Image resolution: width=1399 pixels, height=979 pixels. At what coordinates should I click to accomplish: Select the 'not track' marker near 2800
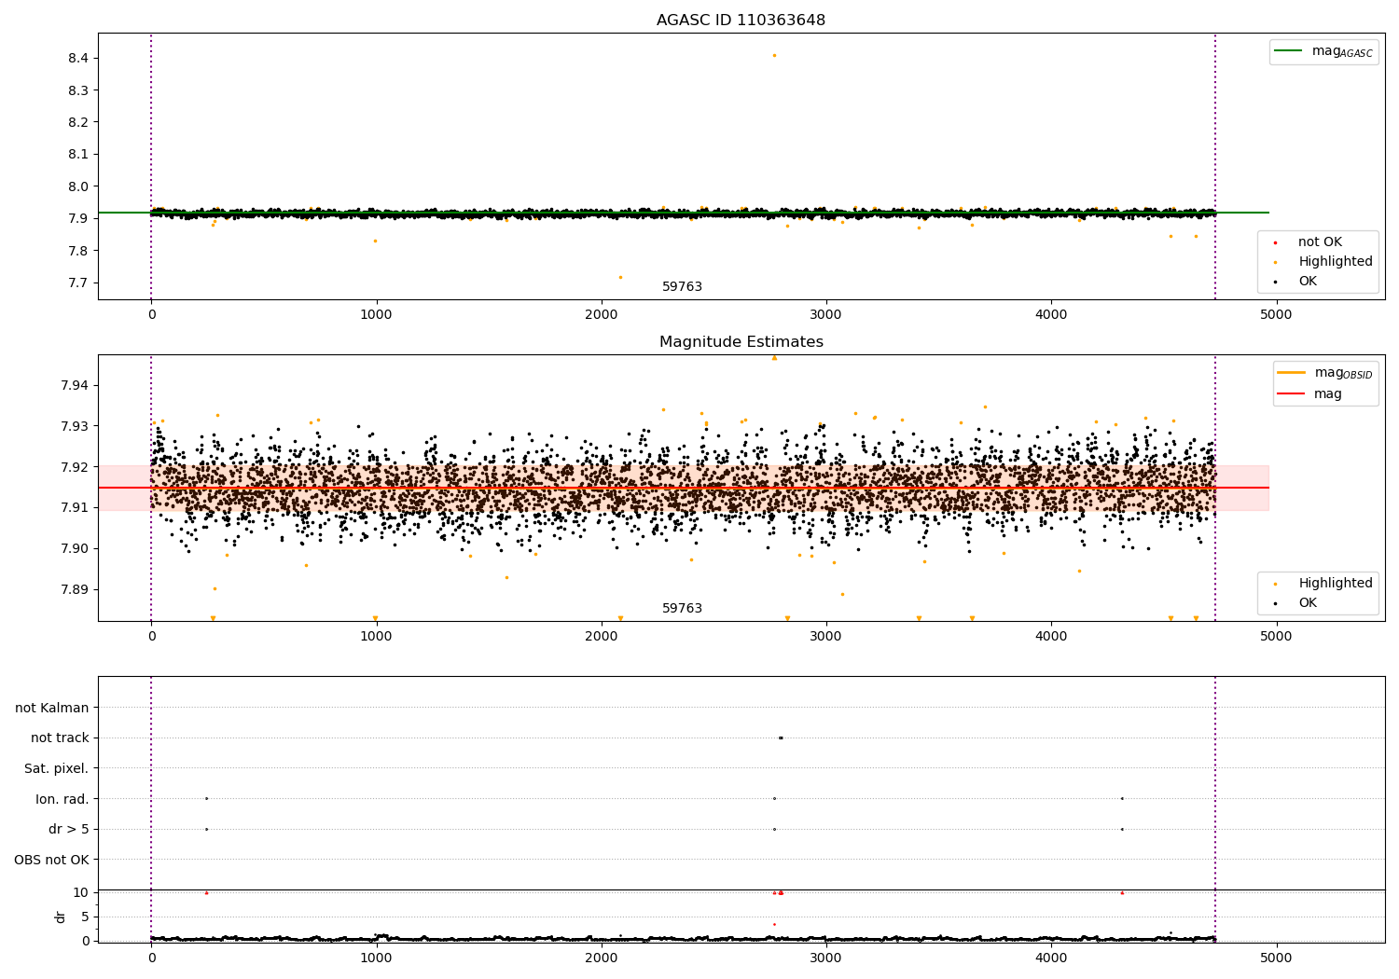tap(781, 738)
